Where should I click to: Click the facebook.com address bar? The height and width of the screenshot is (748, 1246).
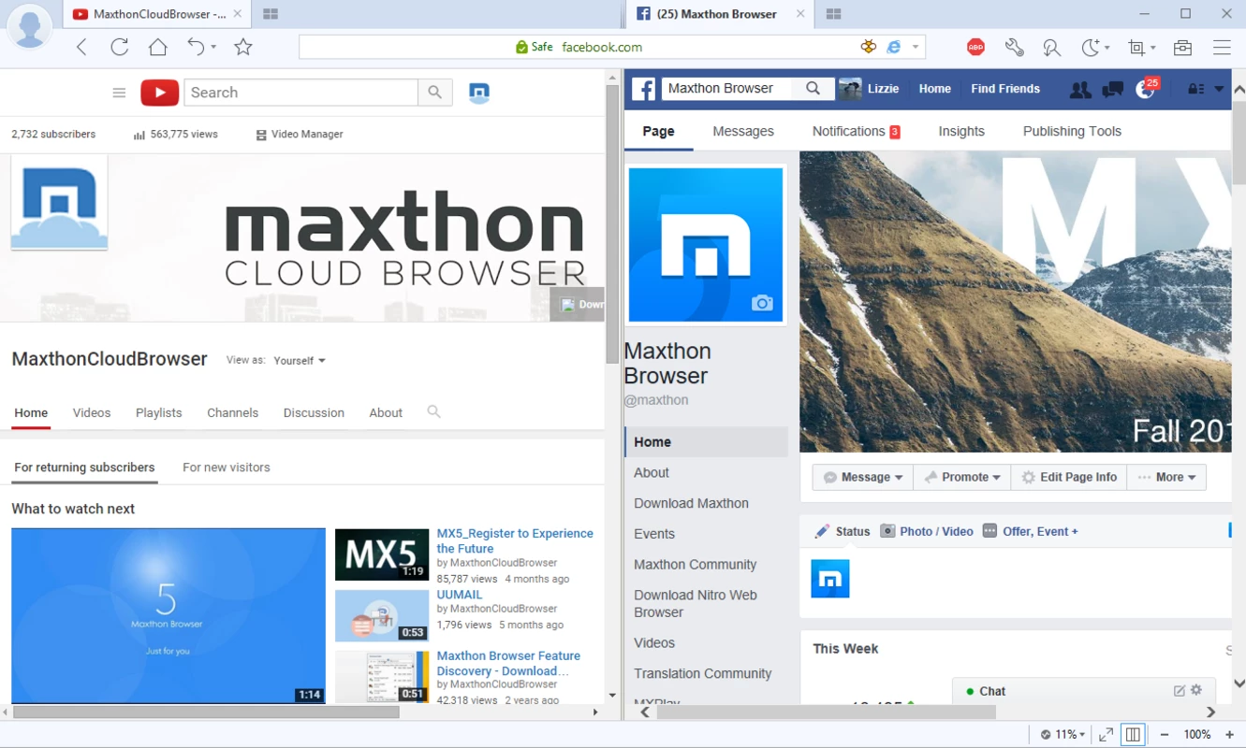pos(599,47)
